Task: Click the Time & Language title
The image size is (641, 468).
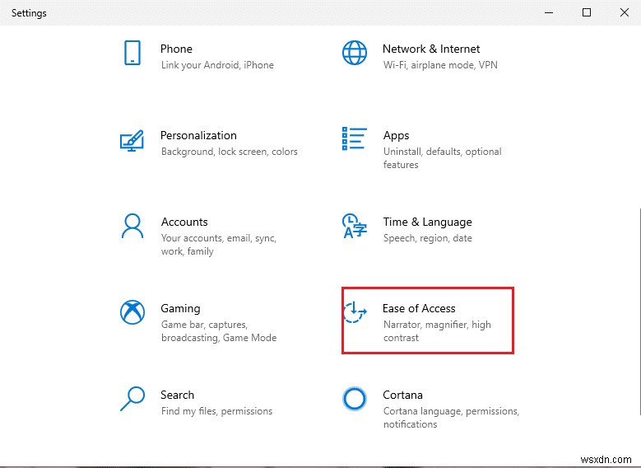Action: [x=427, y=222]
